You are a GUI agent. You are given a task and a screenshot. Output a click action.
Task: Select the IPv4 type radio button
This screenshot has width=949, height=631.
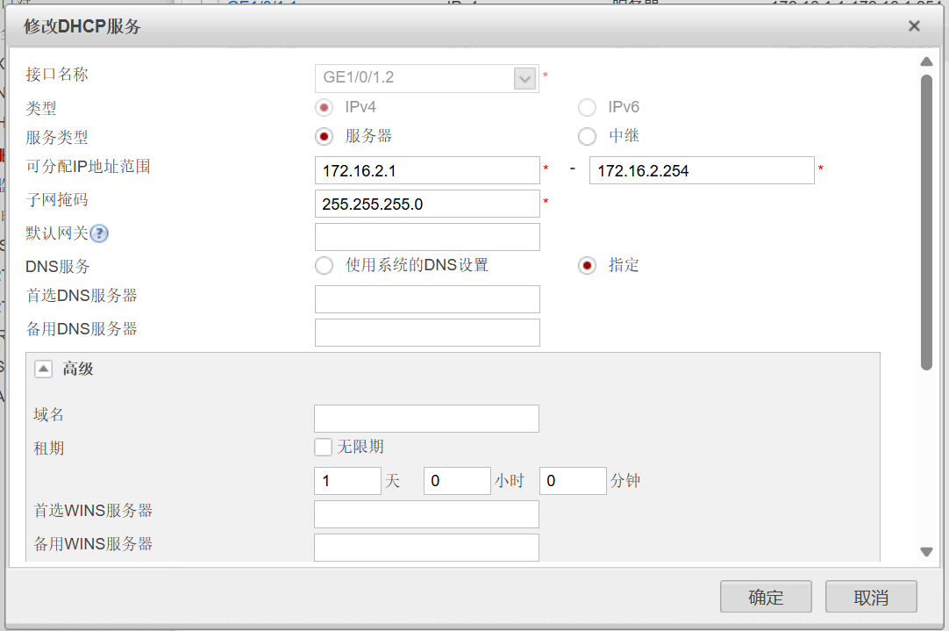(x=324, y=108)
